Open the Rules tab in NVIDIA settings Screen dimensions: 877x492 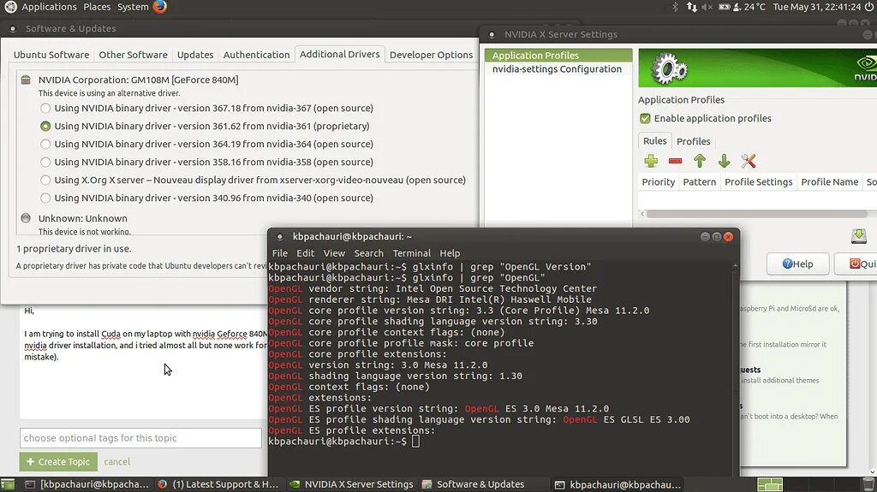coord(654,141)
